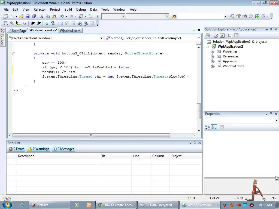Expand the Window1.xaml node in Solution Explorer
This screenshot has width=279, height=209.
coord(212,66)
